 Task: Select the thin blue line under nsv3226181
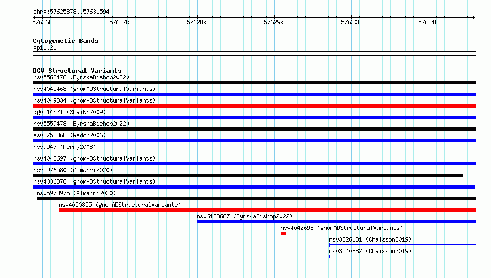pyautogui.click(x=402, y=245)
